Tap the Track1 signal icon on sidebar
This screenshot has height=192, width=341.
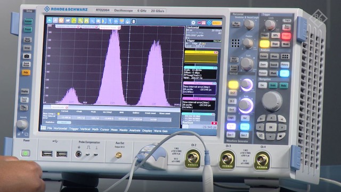[199, 104]
